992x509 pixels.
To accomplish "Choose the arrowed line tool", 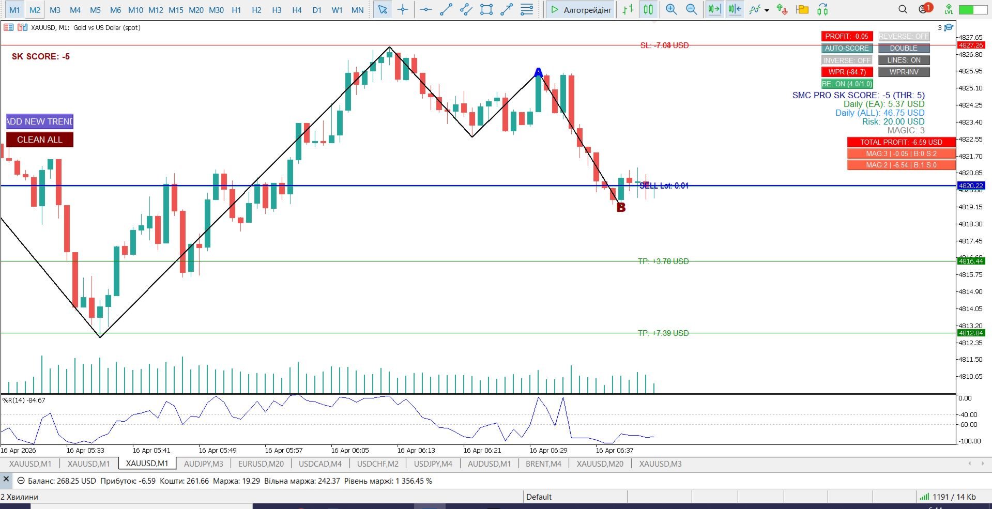I will click(507, 9).
